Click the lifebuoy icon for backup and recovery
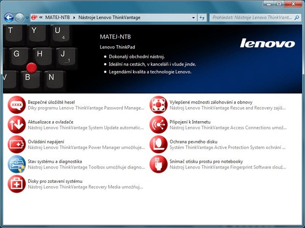The image size is (305, 228). pos(158,105)
